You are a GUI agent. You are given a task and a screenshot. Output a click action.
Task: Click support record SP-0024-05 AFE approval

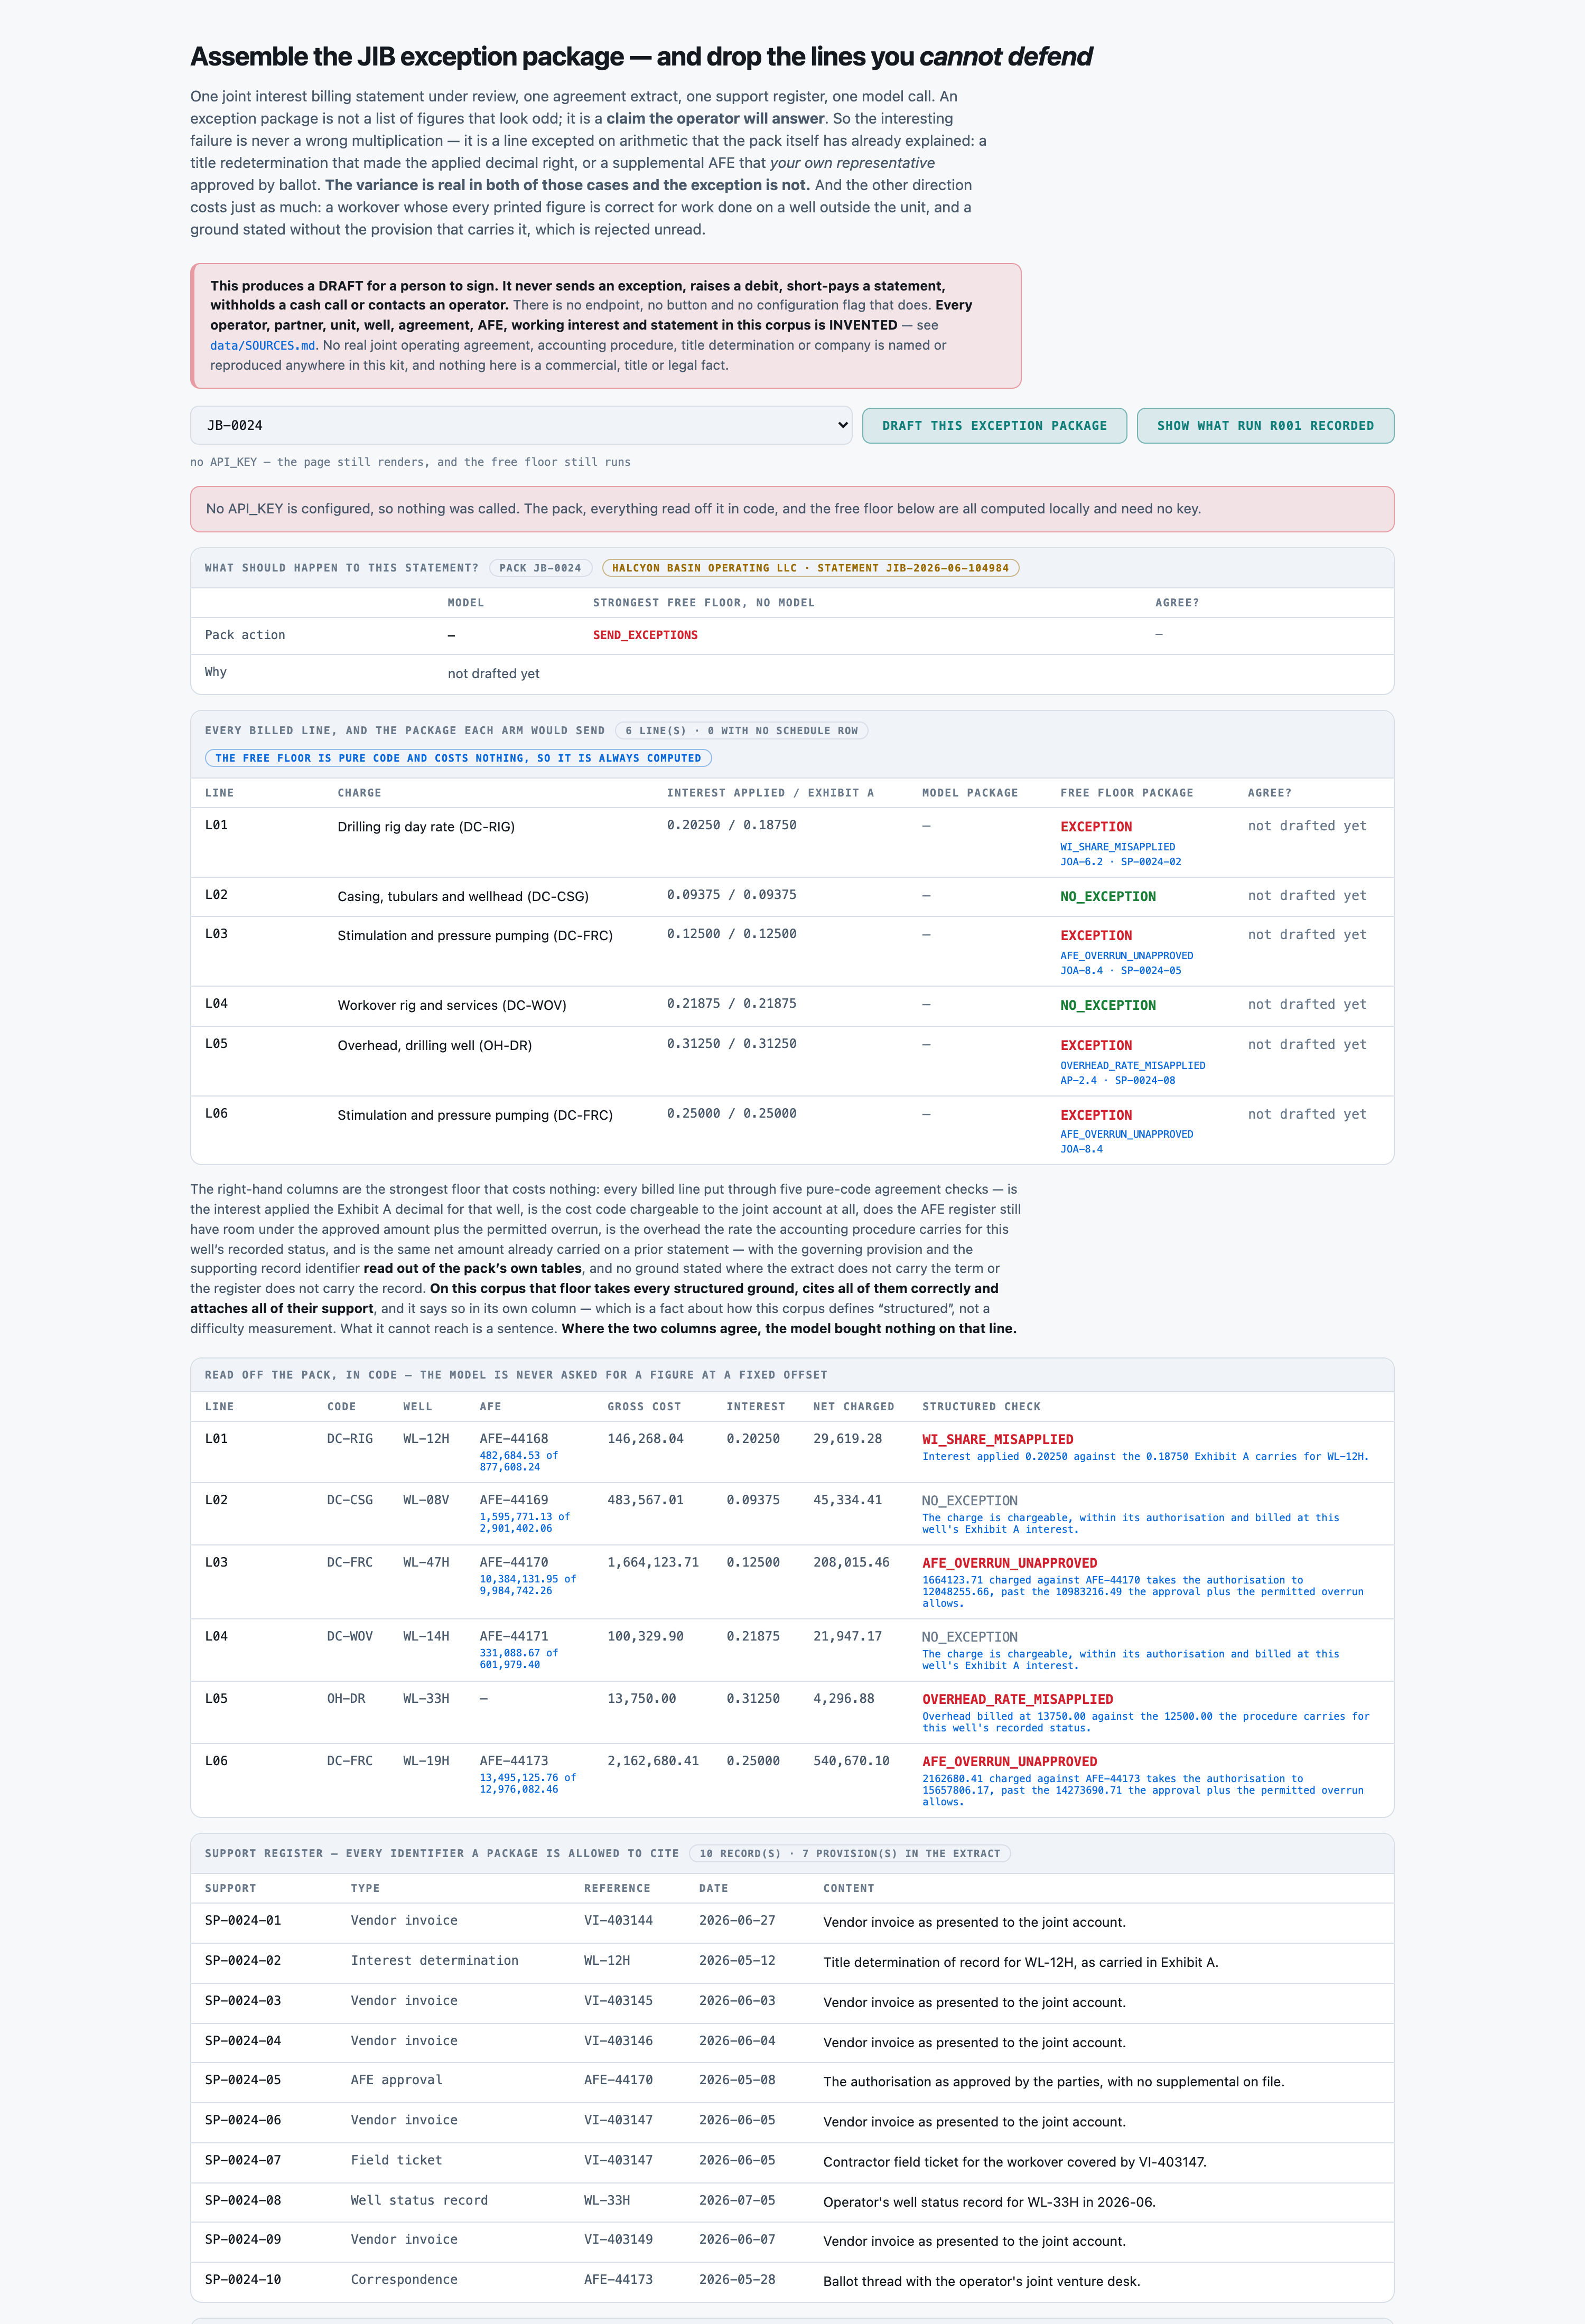(792, 2080)
